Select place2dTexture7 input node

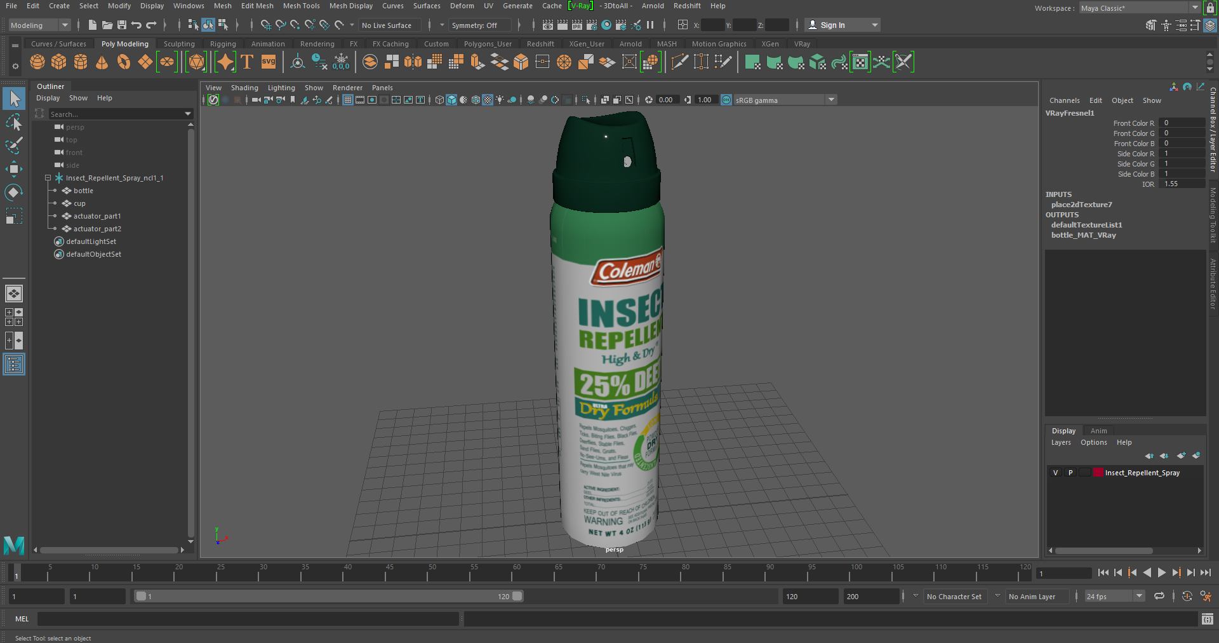tap(1081, 205)
